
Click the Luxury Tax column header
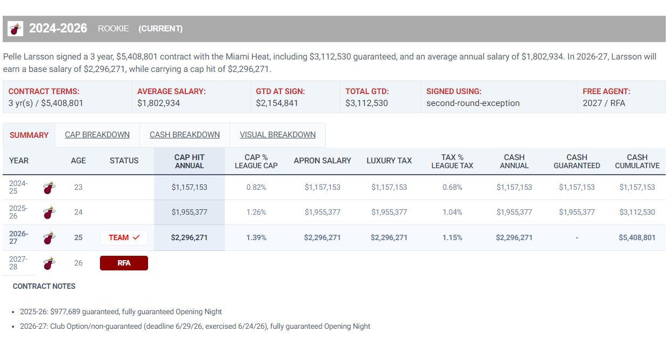point(389,161)
